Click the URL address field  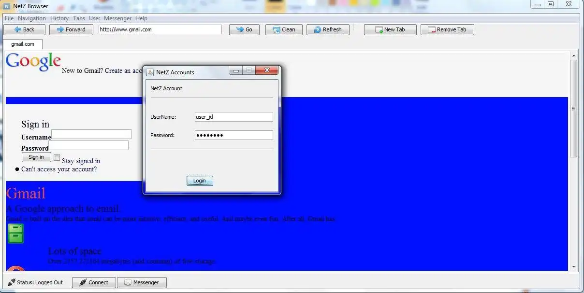click(160, 29)
